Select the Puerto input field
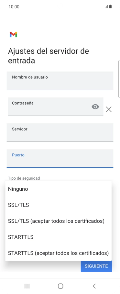This screenshot has height=294, width=120. (60, 158)
